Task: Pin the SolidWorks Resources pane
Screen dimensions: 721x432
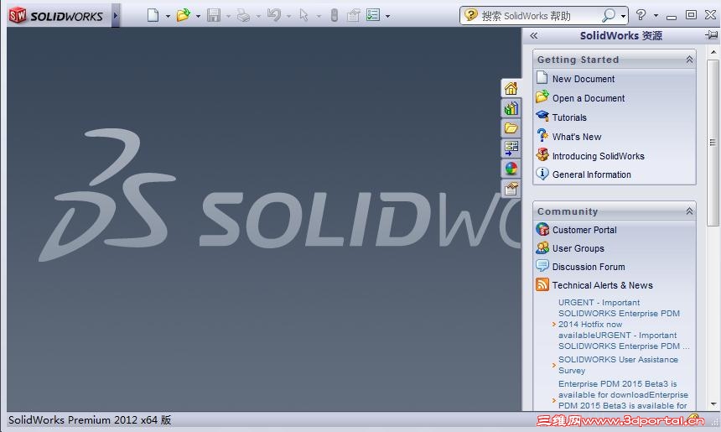Action: click(x=711, y=35)
